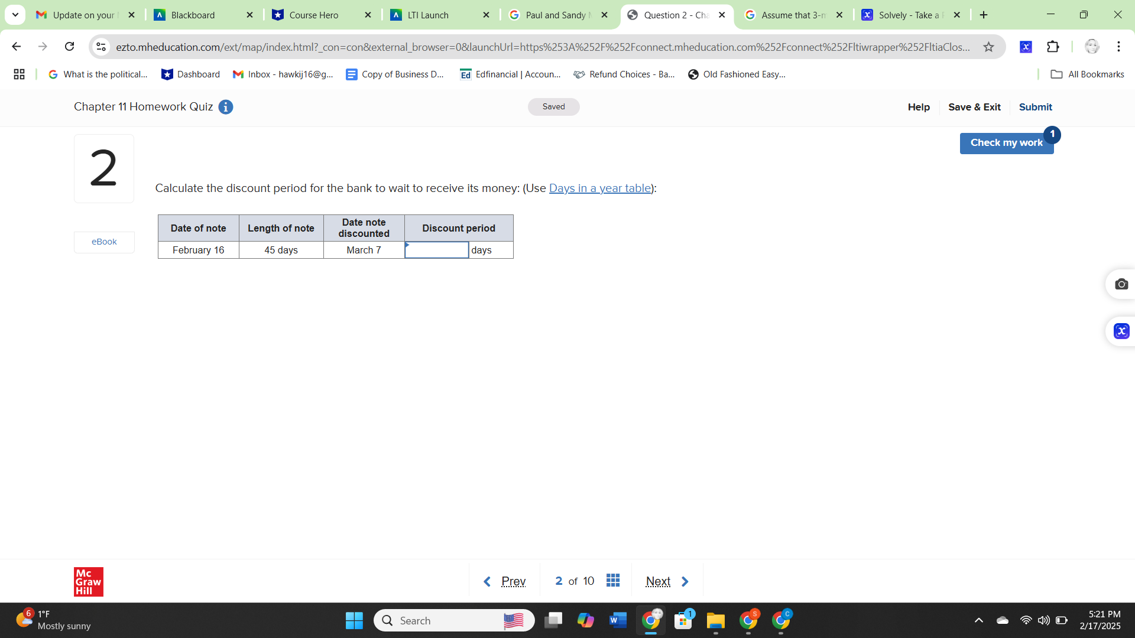This screenshot has height=638, width=1135.
Task: Open the quiz information tooltip icon
Action: [x=225, y=107]
